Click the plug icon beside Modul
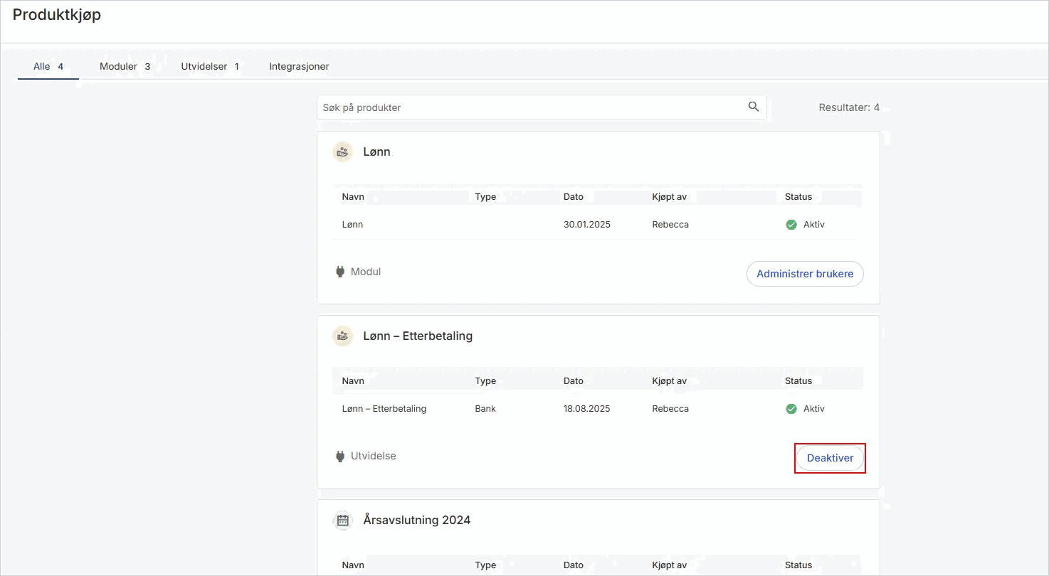 340,272
